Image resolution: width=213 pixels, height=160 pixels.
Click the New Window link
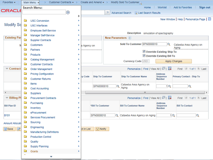point(168,19)
